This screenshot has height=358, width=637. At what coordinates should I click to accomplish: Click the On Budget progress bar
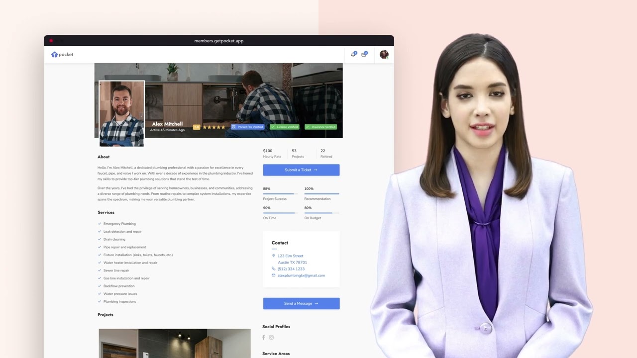point(321,213)
